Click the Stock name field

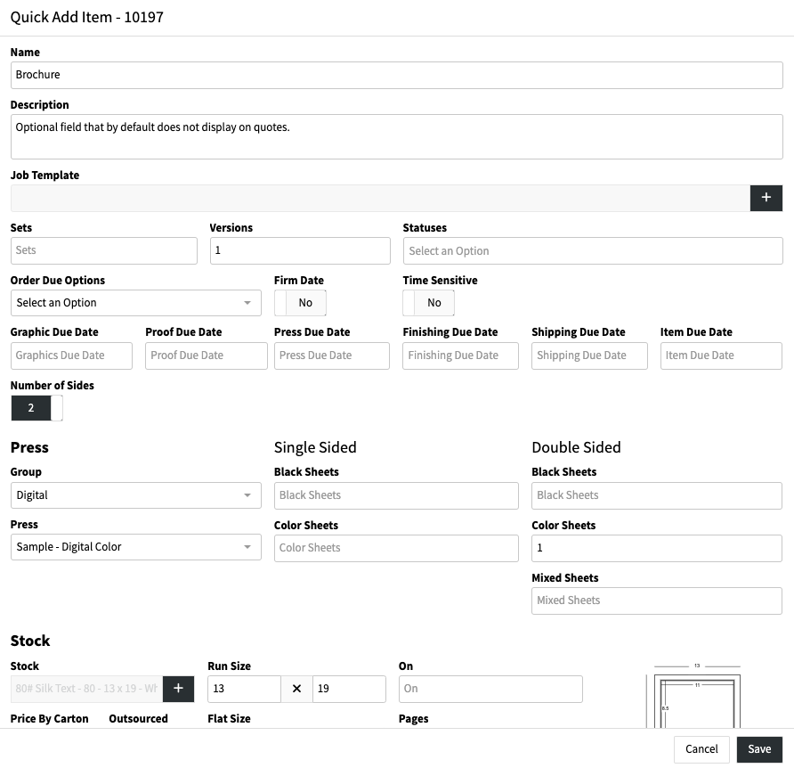[86, 689]
